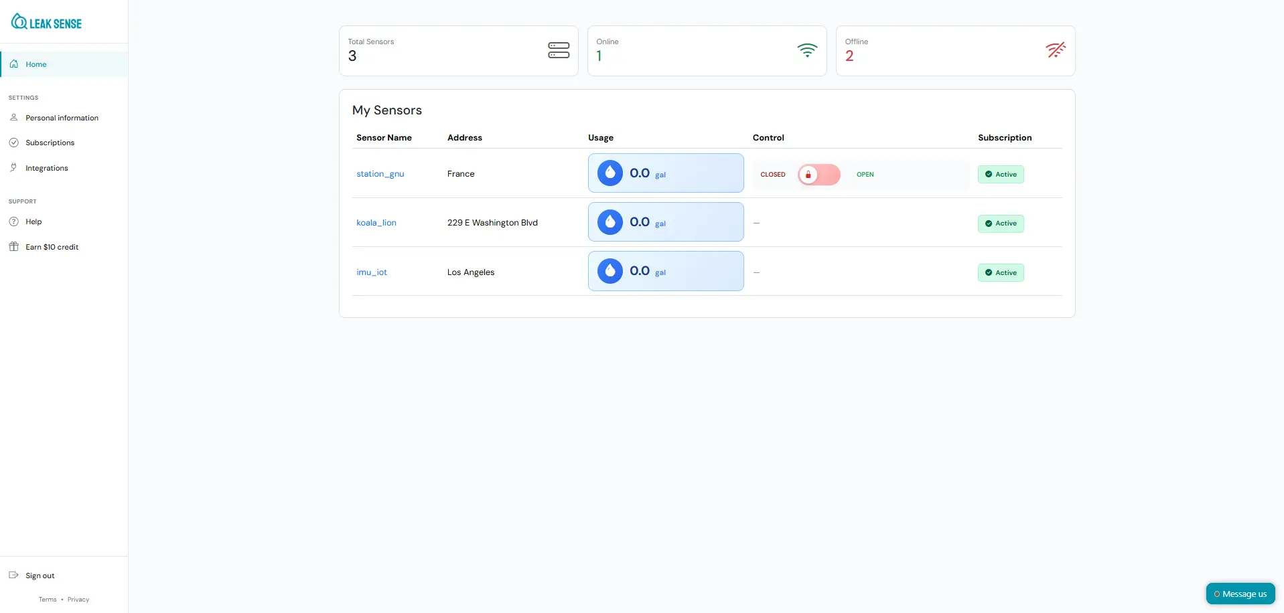This screenshot has height=613, width=1284.
Task: Click the wifi icon on the Online card
Action: click(x=808, y=51)
